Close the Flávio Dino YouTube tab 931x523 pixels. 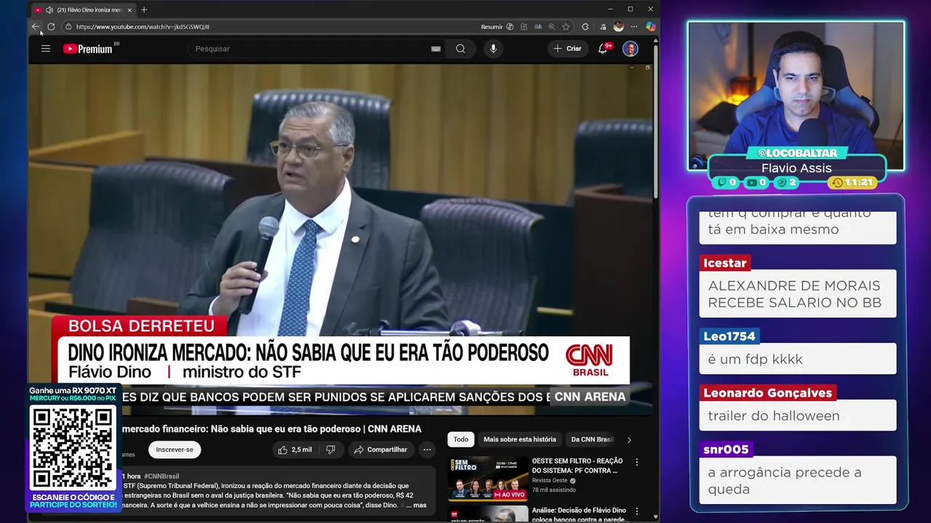129,10
